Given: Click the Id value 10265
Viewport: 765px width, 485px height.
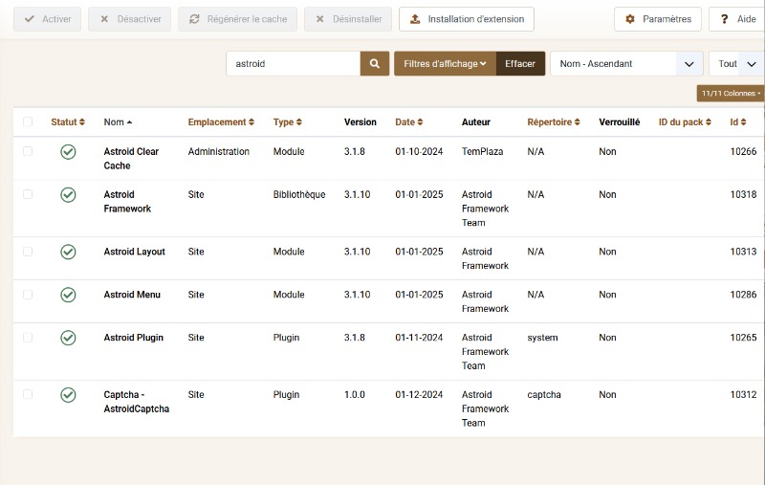Looking at the screenshot, I should coord(743,338).
